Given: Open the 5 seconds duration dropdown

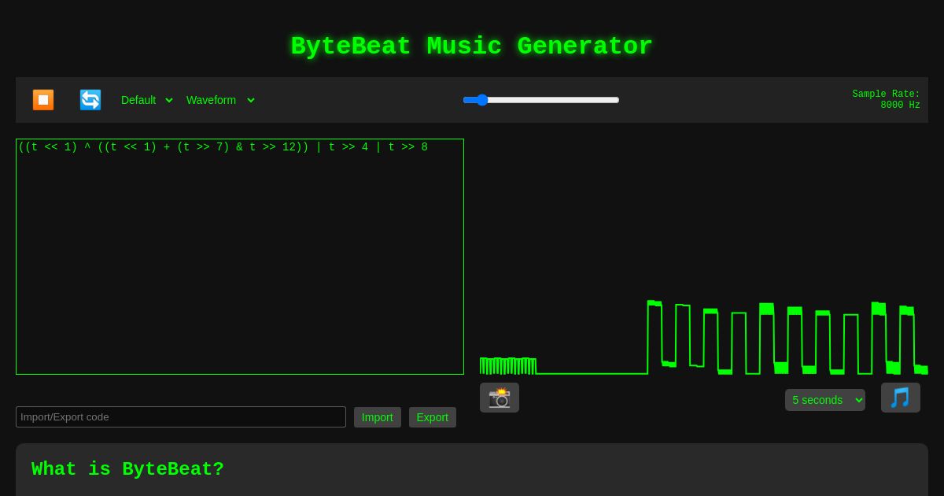Looking at the screenshot, I should pos(824,400).
